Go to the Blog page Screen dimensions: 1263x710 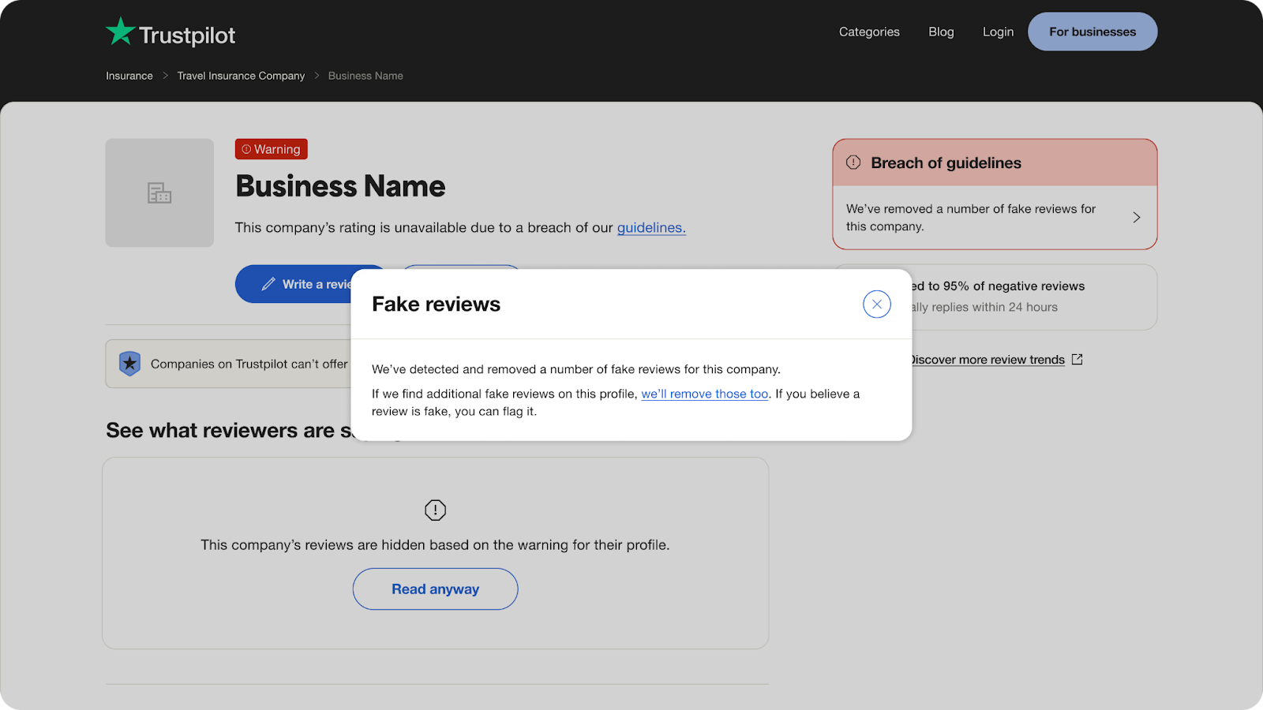point(941,32)
